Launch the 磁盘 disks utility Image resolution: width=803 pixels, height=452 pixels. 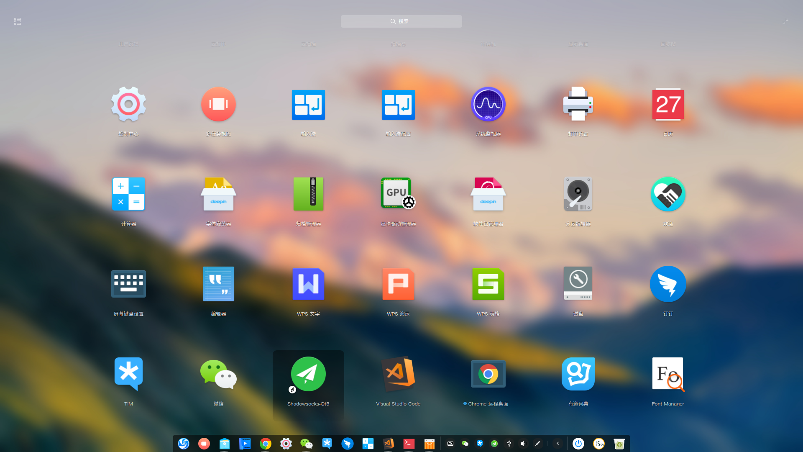click(x=578, y=284)
